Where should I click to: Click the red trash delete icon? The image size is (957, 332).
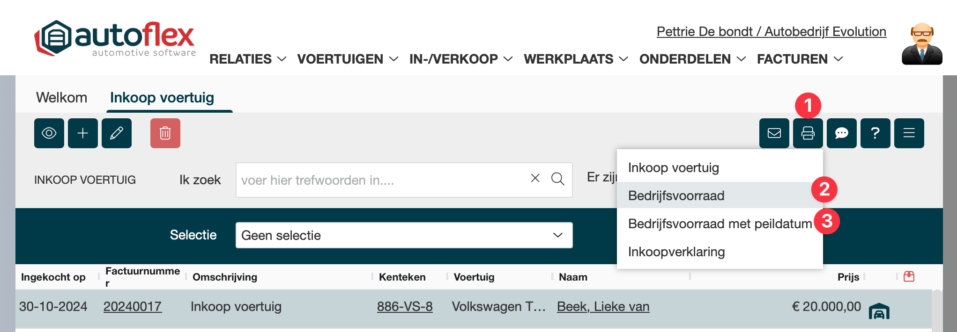(x=165, y=133)
